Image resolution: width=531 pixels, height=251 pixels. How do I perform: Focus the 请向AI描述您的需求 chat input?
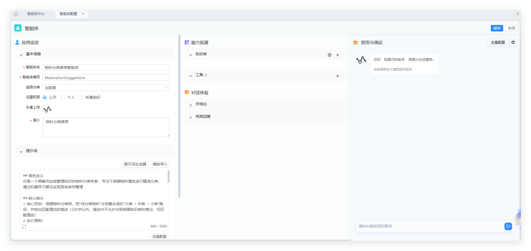[x=430, y=226]
